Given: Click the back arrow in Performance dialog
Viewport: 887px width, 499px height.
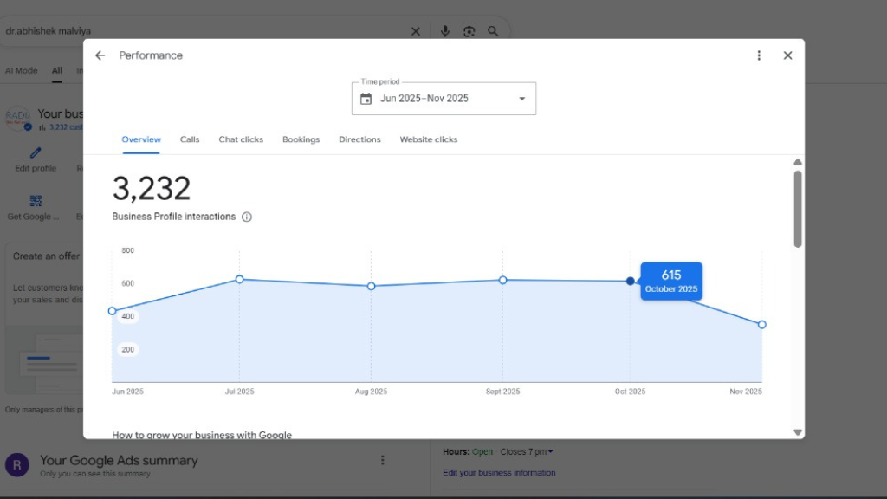Looking at the screenshot, I should (x=100, y=55).
